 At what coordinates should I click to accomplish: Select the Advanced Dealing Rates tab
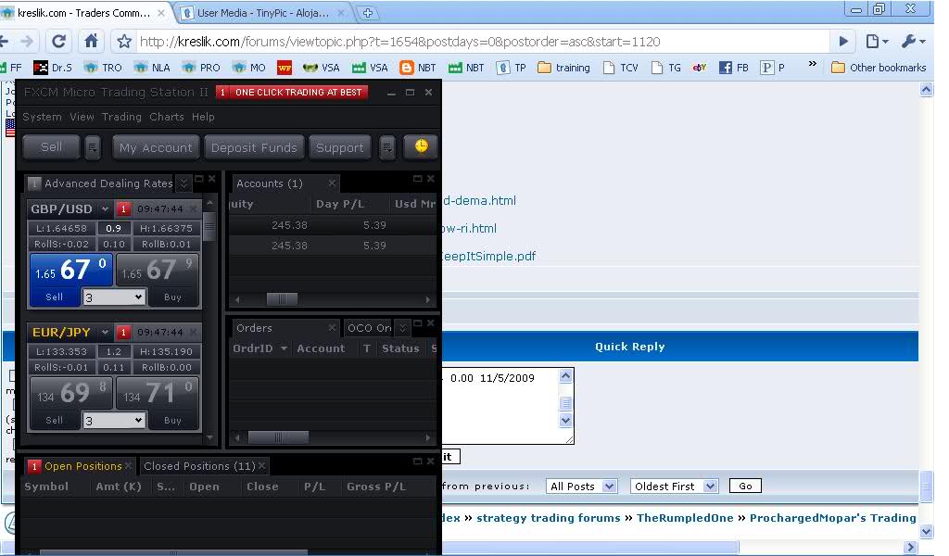pyautogui.click(x=108, y=183)
